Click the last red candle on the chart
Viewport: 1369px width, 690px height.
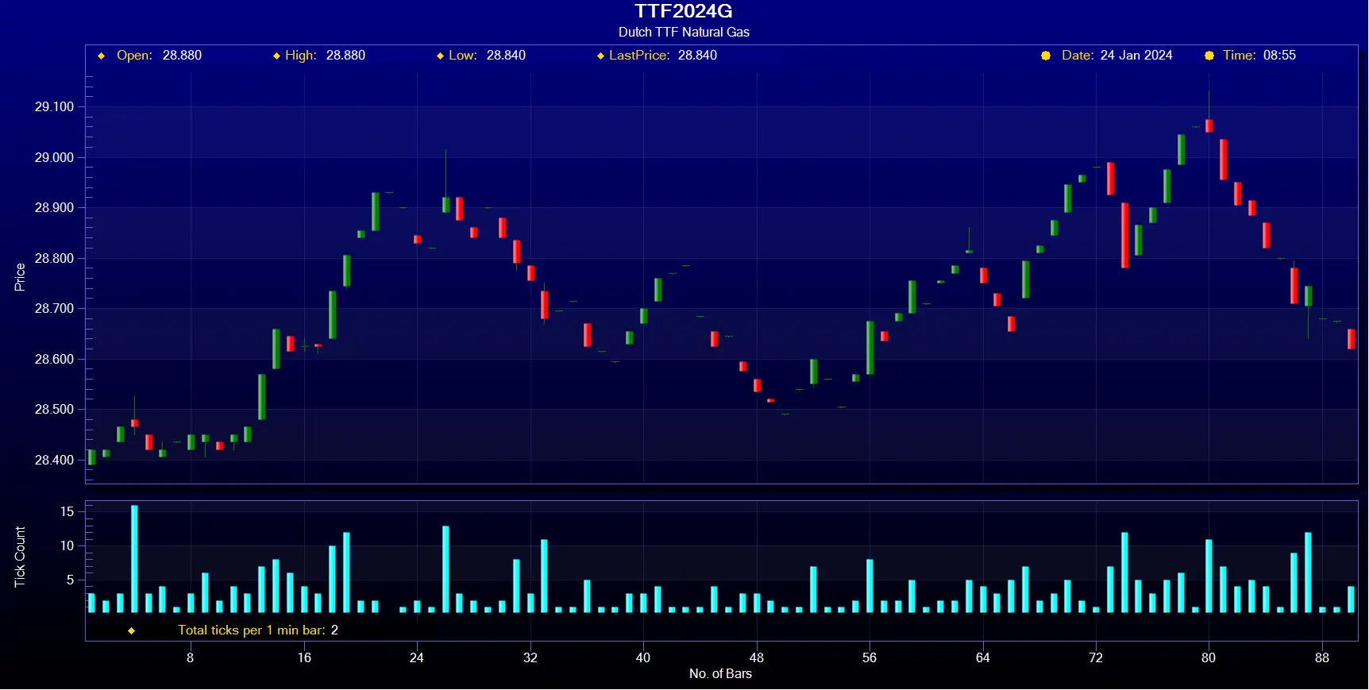(1352, 339)
